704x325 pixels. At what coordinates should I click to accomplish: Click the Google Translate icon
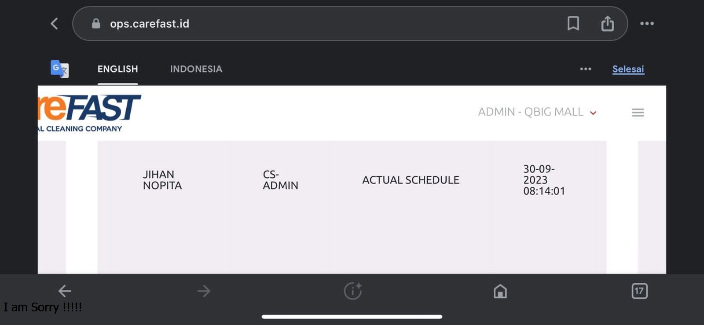(x=59, y=69)
